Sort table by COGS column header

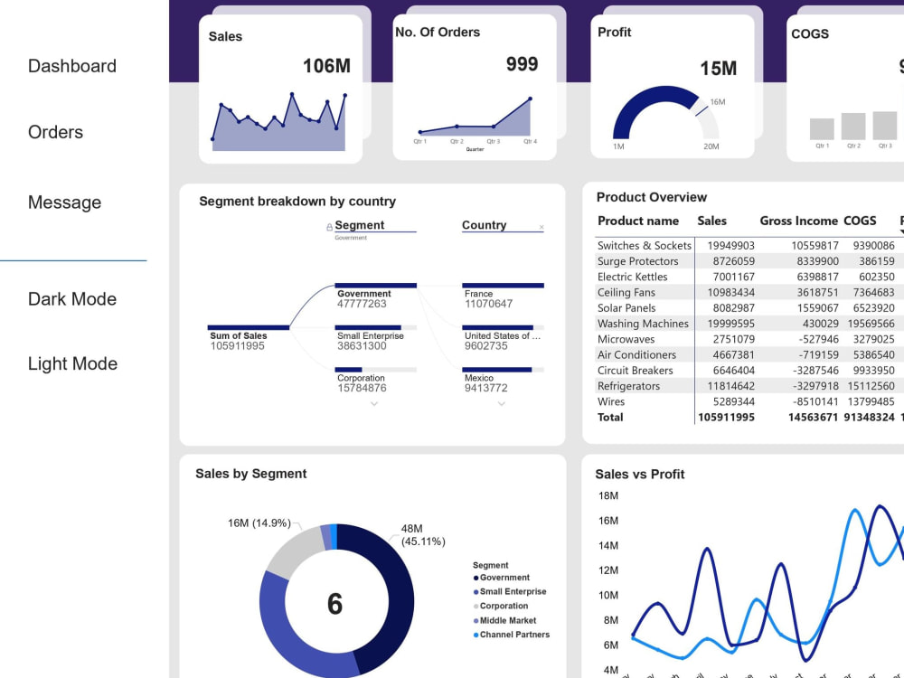860,221
